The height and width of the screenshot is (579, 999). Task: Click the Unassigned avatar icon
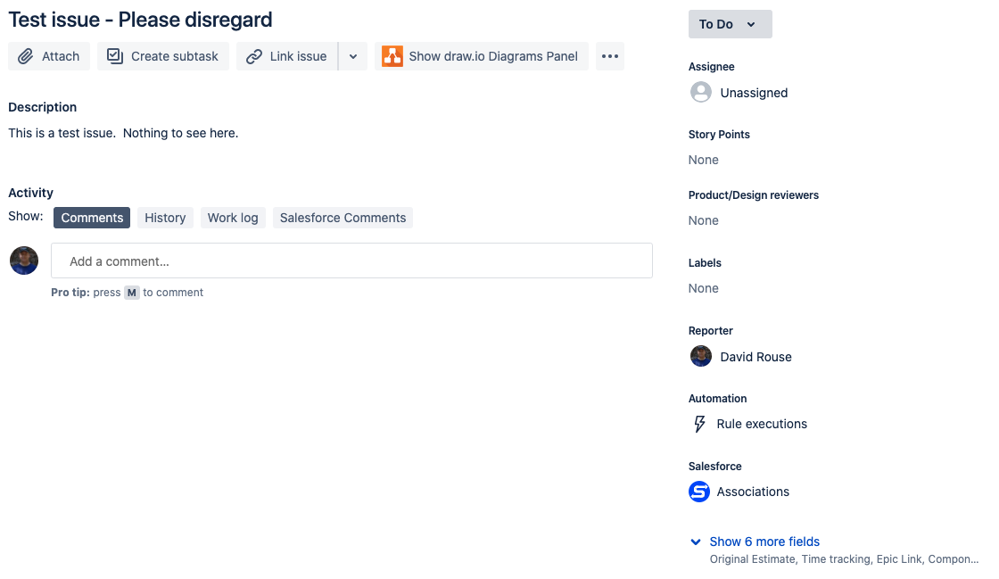point(701,92)
